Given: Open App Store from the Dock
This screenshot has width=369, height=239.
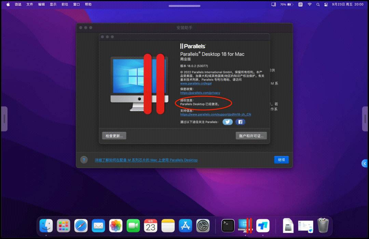Looking at the screenshot, I should [186, 226].
